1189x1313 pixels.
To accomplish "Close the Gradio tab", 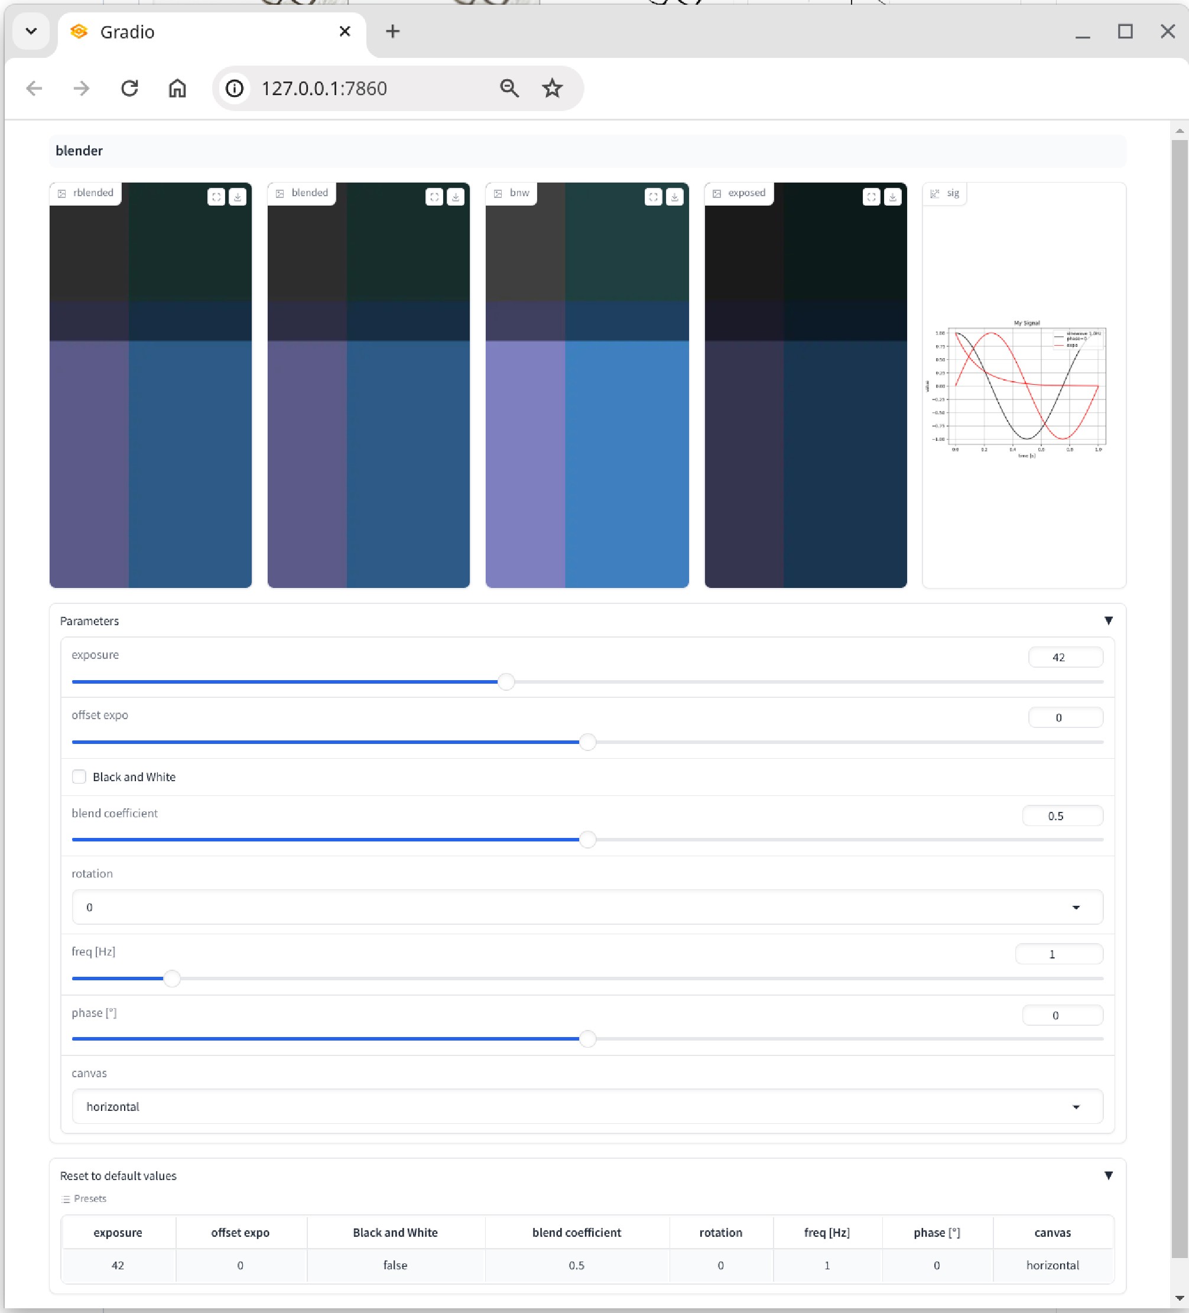I will click(345, 31).
